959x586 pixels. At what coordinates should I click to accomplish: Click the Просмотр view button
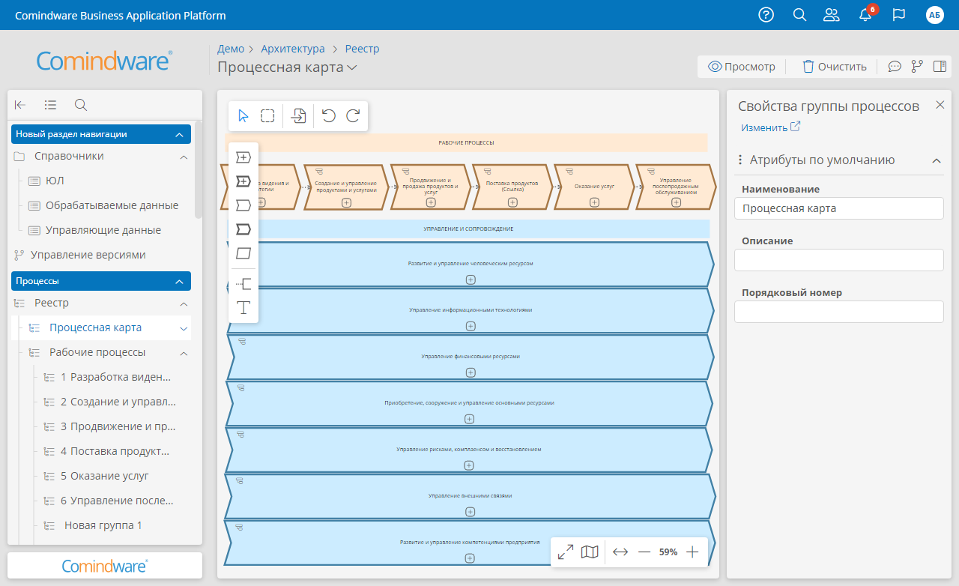[742, 67]
